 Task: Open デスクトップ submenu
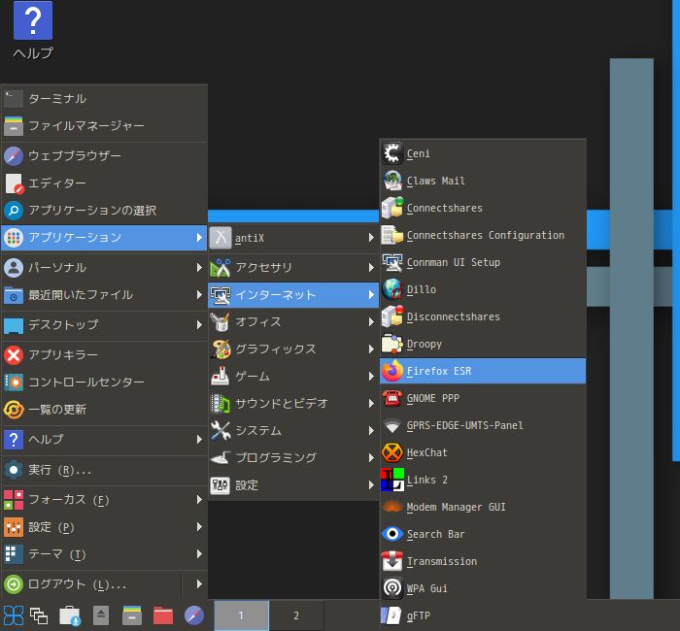click(x=104, y=324)
